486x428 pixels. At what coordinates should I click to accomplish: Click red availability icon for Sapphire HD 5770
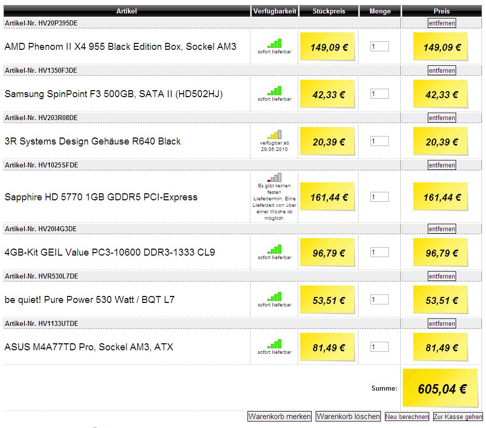tap(274, 177)
